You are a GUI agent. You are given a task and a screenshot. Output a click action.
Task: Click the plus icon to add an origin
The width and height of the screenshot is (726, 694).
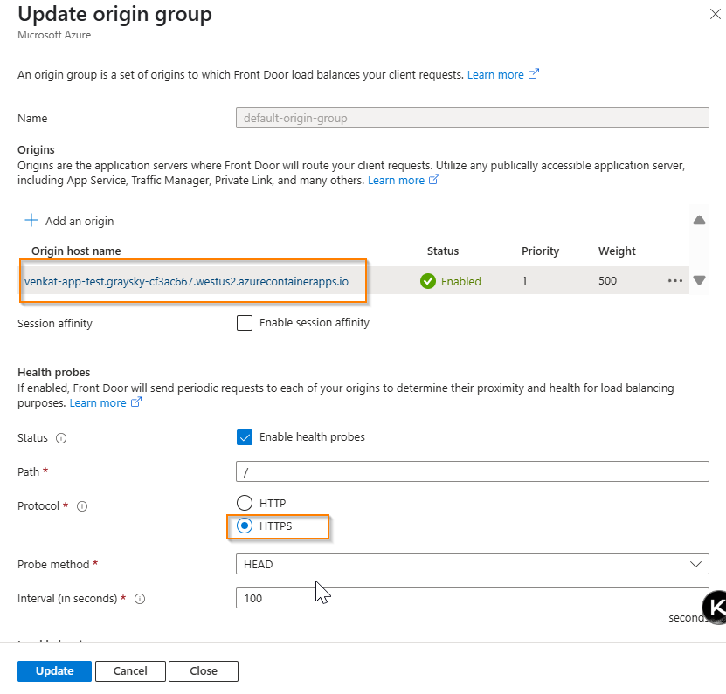click(x=31, y=220)
